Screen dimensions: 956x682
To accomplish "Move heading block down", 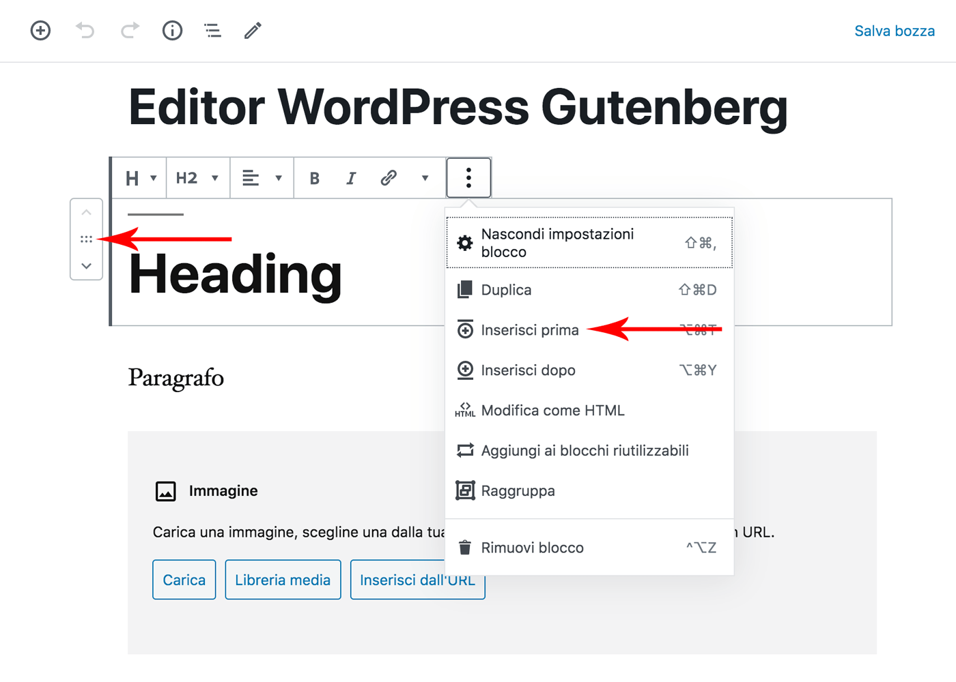I will pyautogui.click(x=87, y=266).
